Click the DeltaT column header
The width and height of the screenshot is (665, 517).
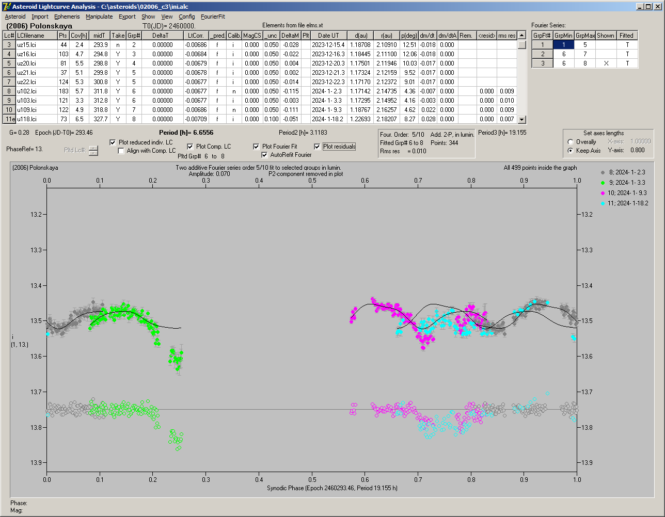[x=163, y=36]
